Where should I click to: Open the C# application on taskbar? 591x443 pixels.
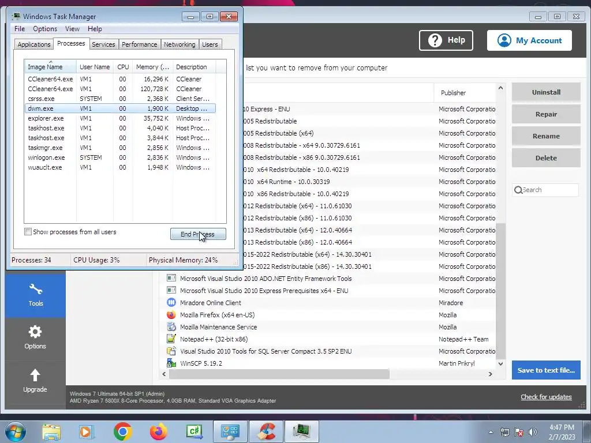click(x=194, y=431)
